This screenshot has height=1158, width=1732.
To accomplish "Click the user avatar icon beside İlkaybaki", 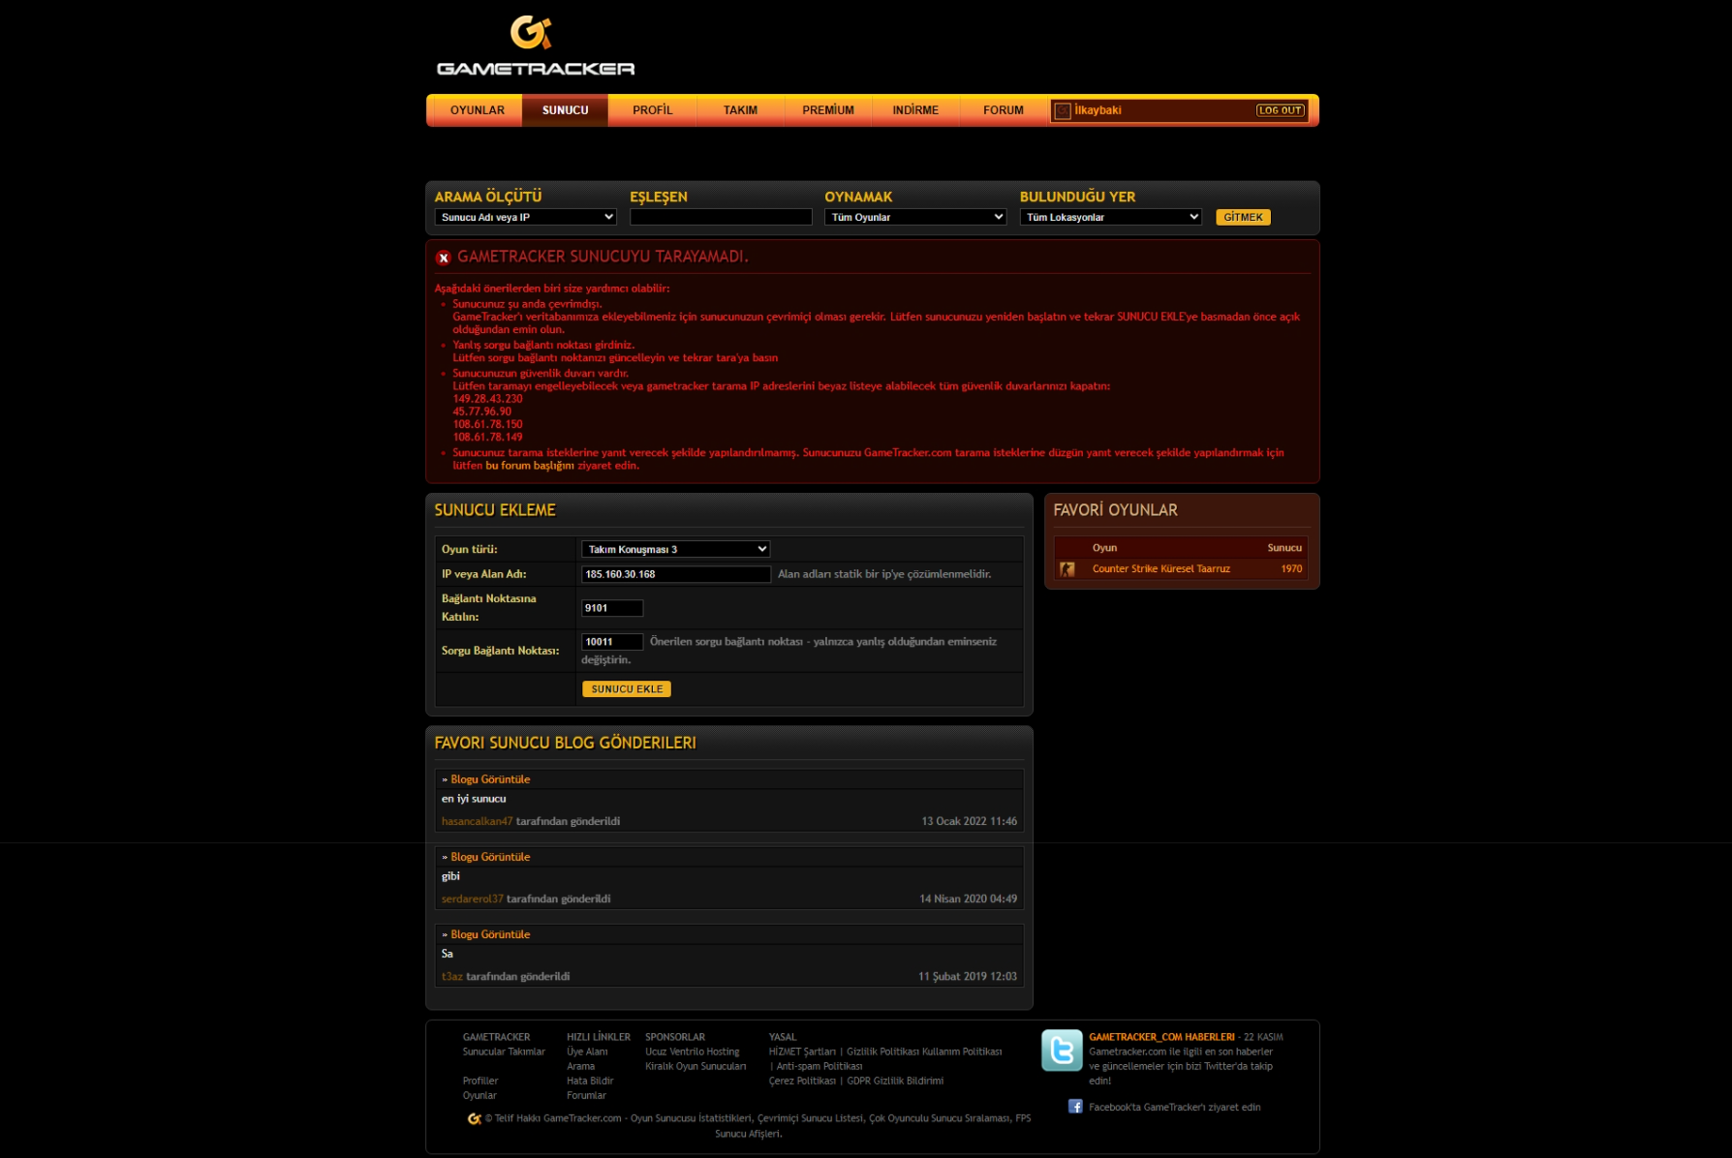I will (x=1063, y=110).
